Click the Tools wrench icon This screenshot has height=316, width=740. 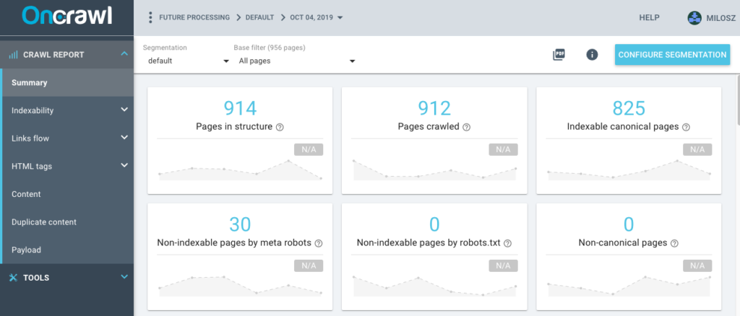pyautogui.click(x=13, y=278)
